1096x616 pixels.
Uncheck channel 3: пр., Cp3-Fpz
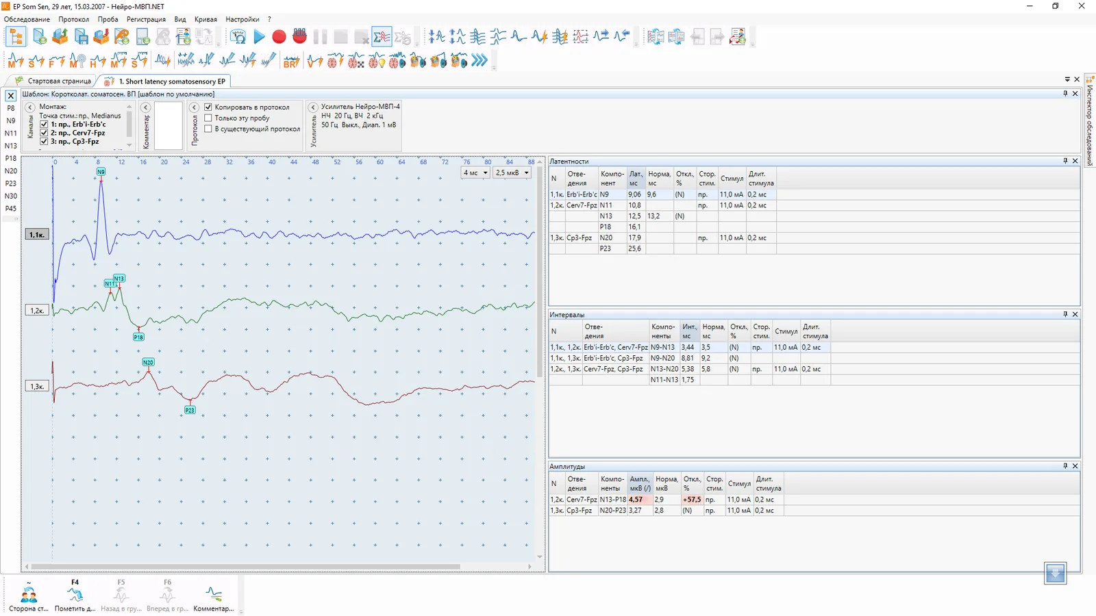[x=44, y=142]
